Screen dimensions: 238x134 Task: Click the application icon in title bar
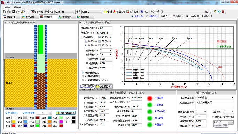(x=3, y=2)
